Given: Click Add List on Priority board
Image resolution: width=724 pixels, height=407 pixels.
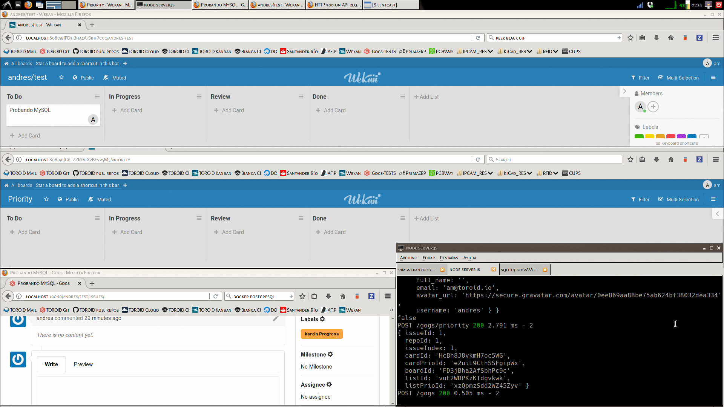Looking at the screenshot, I should point(426,219).
